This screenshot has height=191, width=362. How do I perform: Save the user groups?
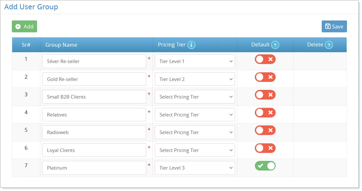(334, 27)
